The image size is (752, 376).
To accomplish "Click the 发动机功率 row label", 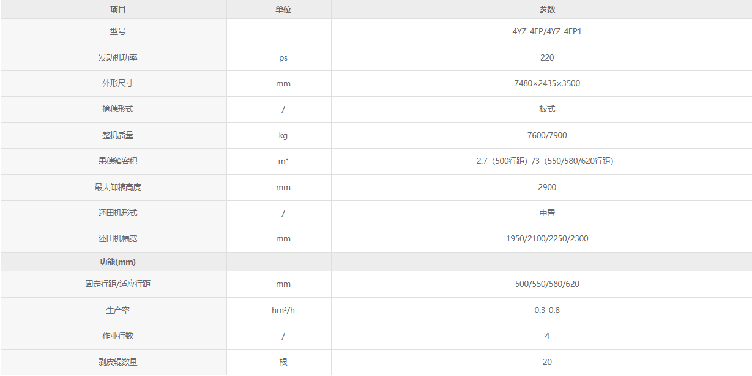I will [x=114, y=57].
